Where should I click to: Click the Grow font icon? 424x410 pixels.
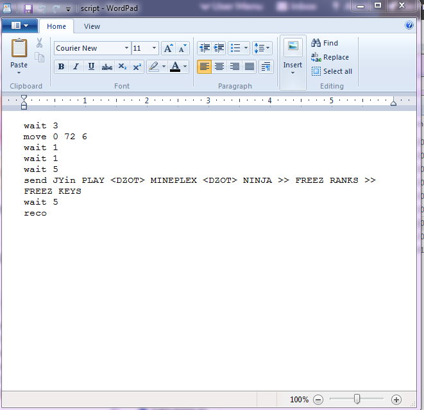(169, 48)
